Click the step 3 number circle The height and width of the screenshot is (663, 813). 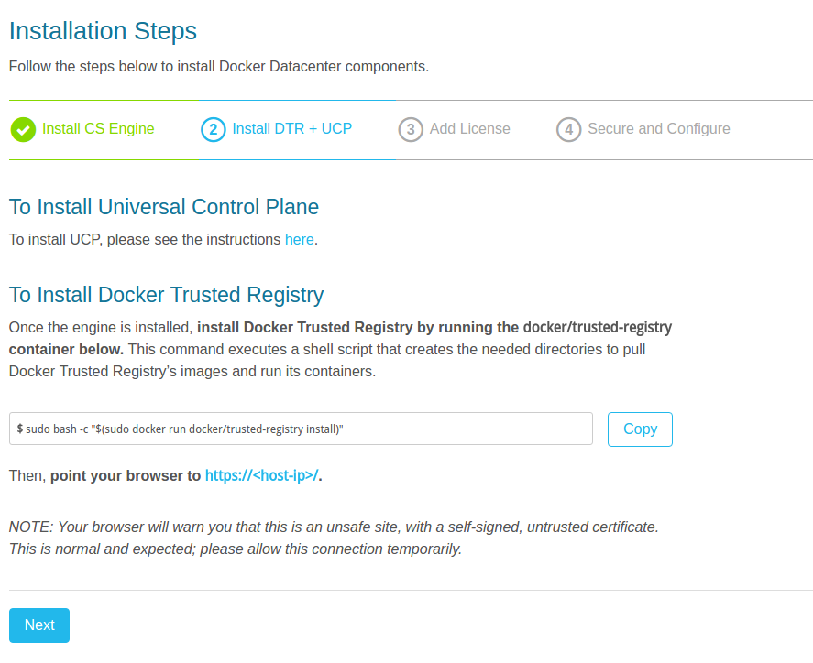click(411, 129)
